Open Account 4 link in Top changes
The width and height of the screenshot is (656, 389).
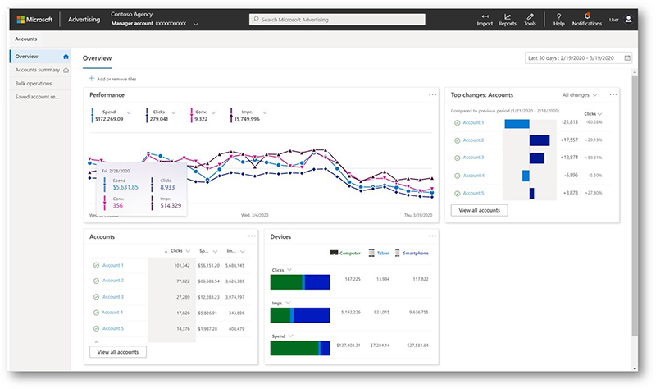(474, 176)
